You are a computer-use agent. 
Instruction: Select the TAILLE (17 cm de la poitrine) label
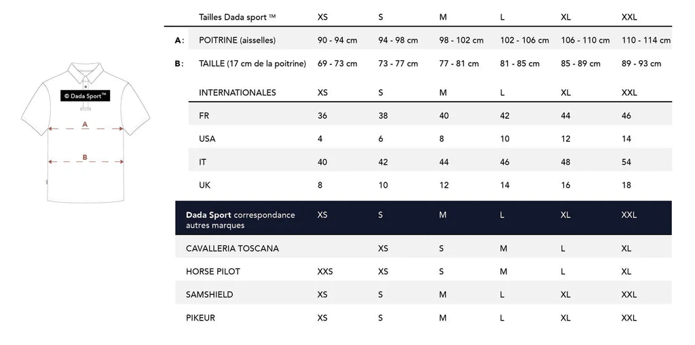252,63
